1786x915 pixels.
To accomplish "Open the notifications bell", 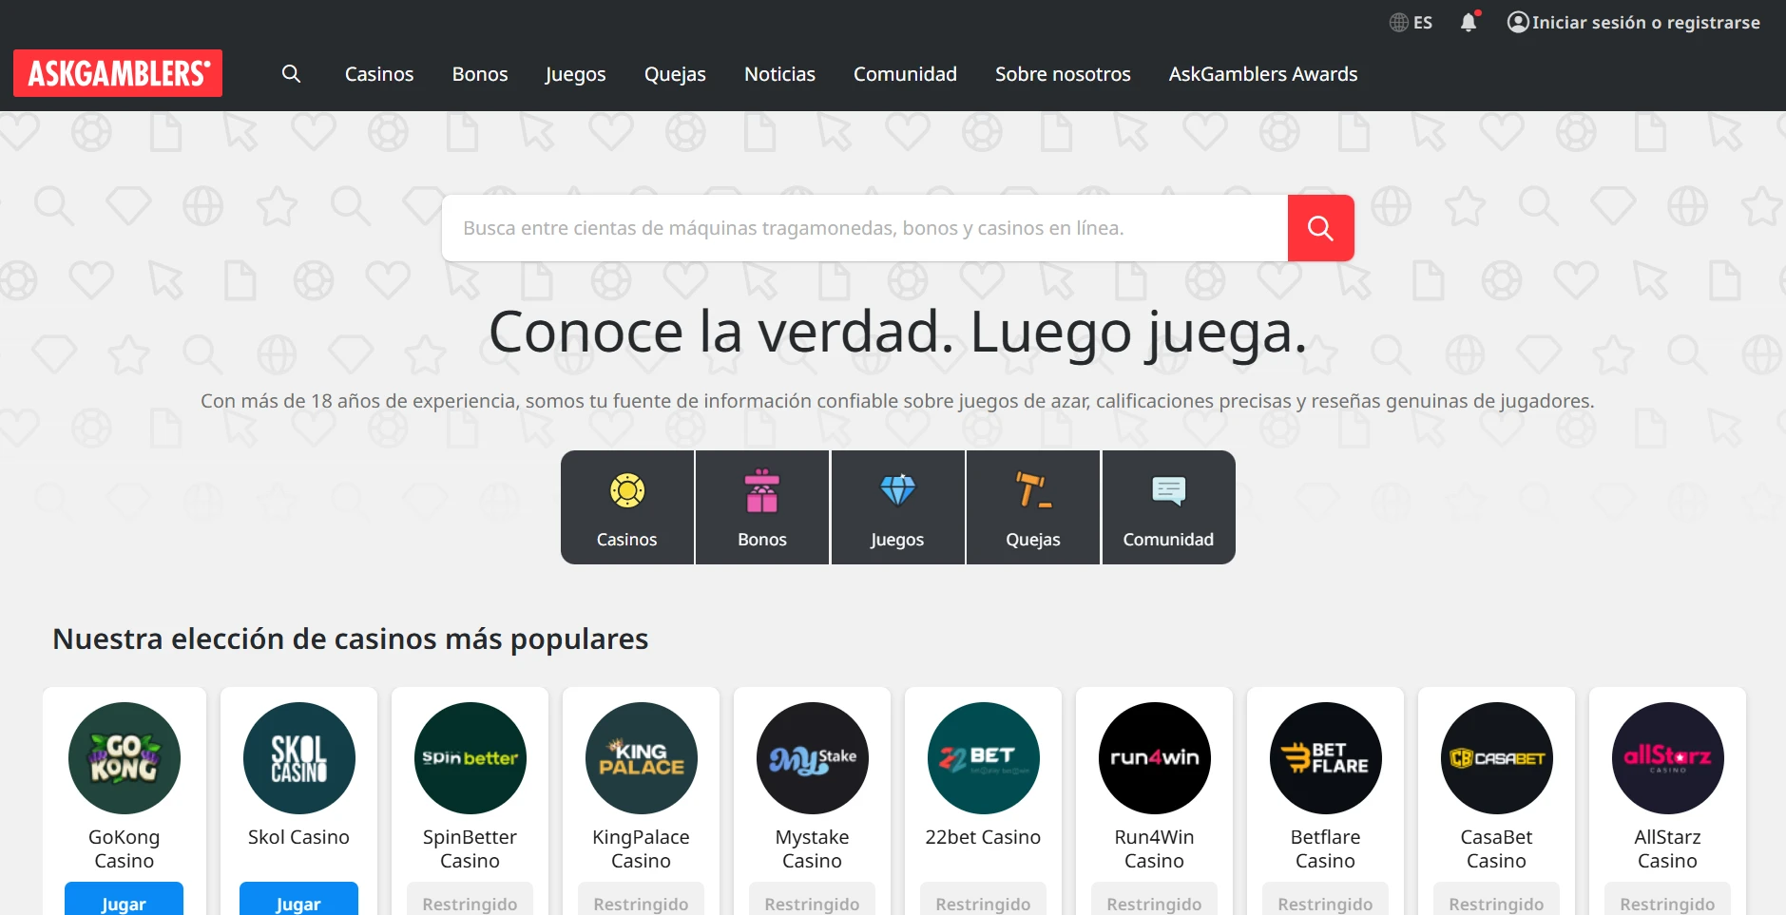I will point(1469,22).
